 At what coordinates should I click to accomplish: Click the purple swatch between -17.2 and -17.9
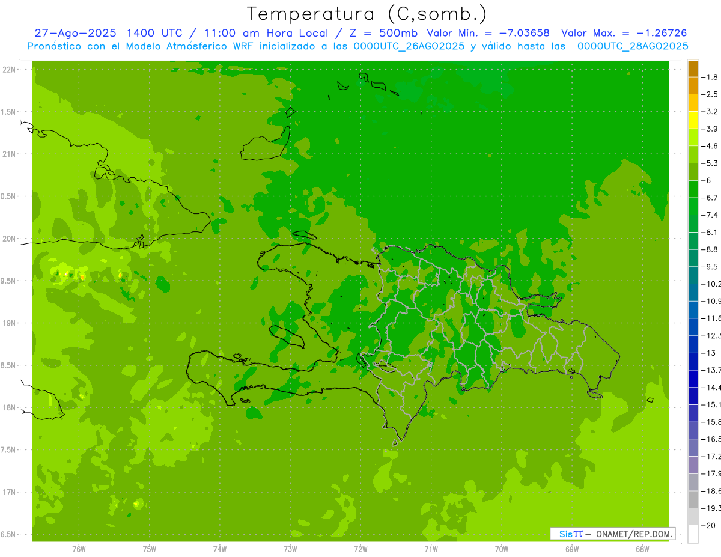tap(693, 465)
